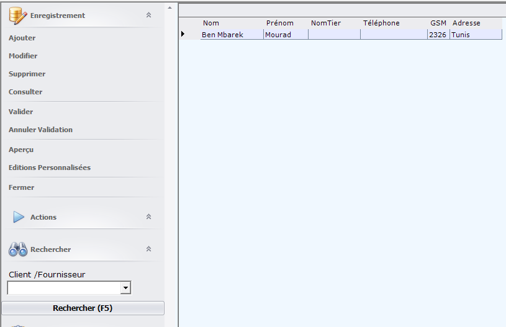Click Fermer in the sidebar

coord(21,187)
